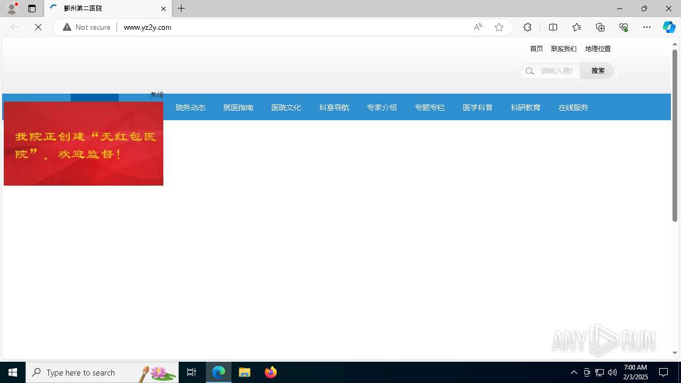
Task: Open Firefox from the taskbar
Action: 271,372
